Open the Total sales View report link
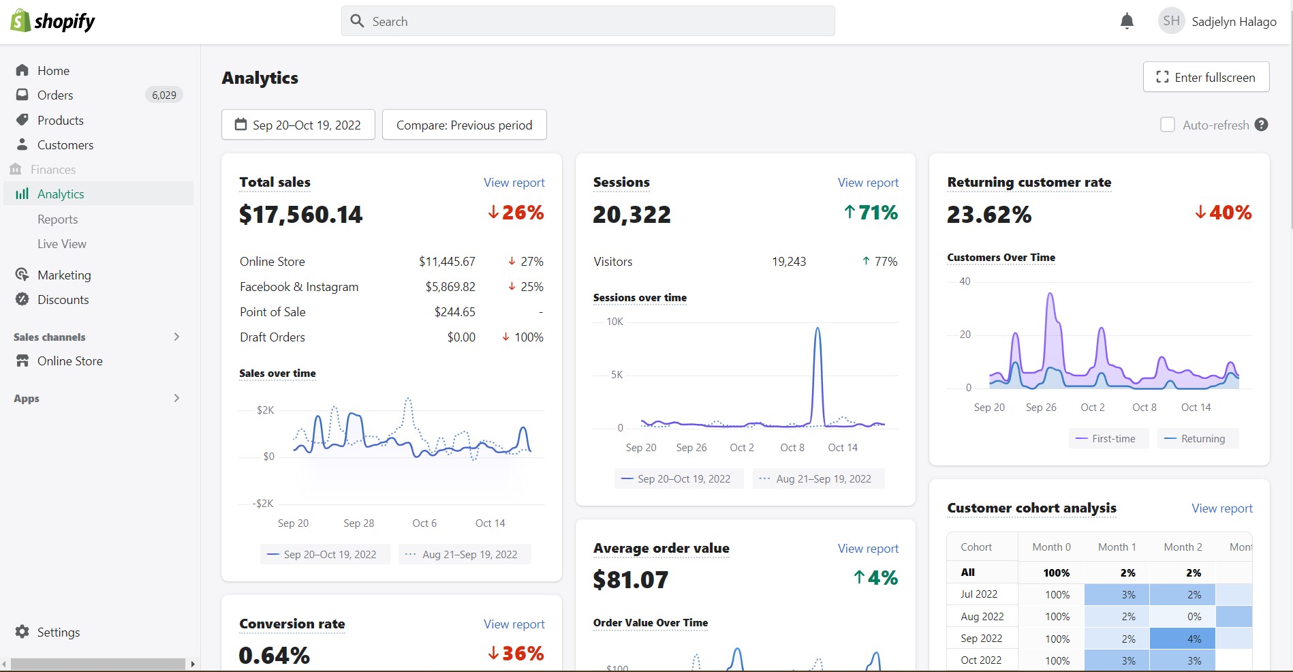 pyautogui.click(x=514, y=182)
